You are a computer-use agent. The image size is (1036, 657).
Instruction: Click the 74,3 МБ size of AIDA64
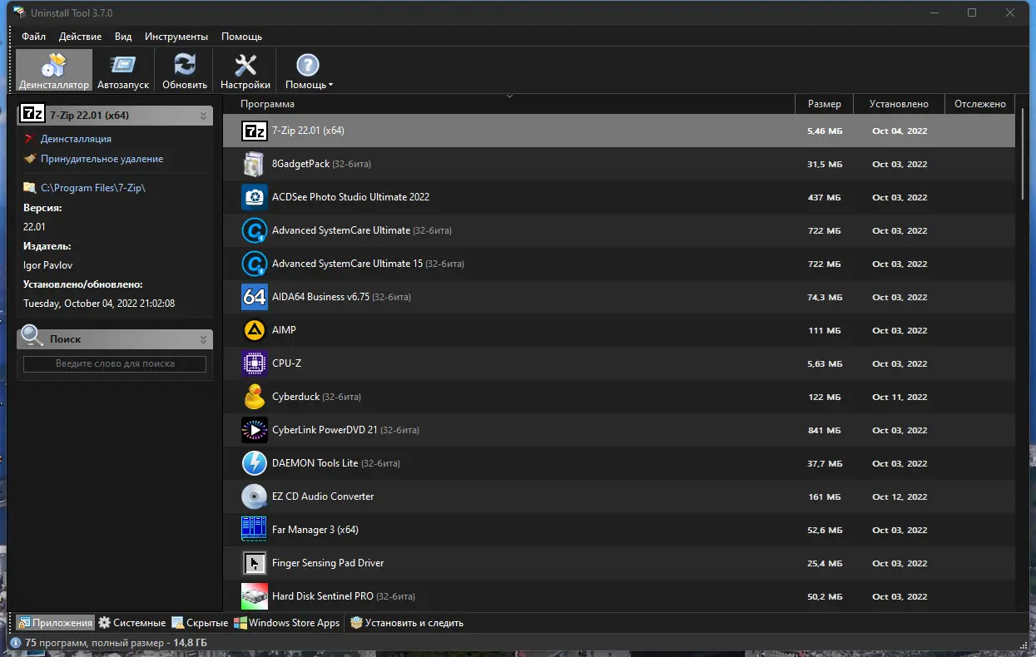click(825, 298)
